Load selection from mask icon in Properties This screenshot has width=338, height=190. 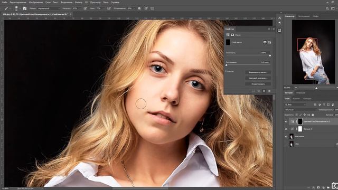(253, 91)
